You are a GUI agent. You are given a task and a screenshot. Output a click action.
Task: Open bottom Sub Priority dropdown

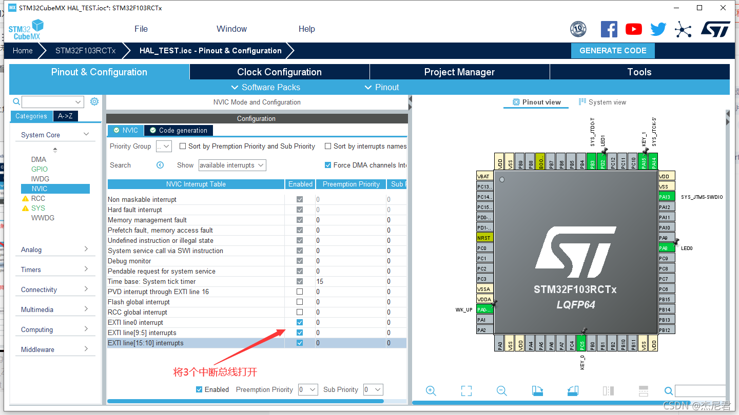(x=373, y=389)
